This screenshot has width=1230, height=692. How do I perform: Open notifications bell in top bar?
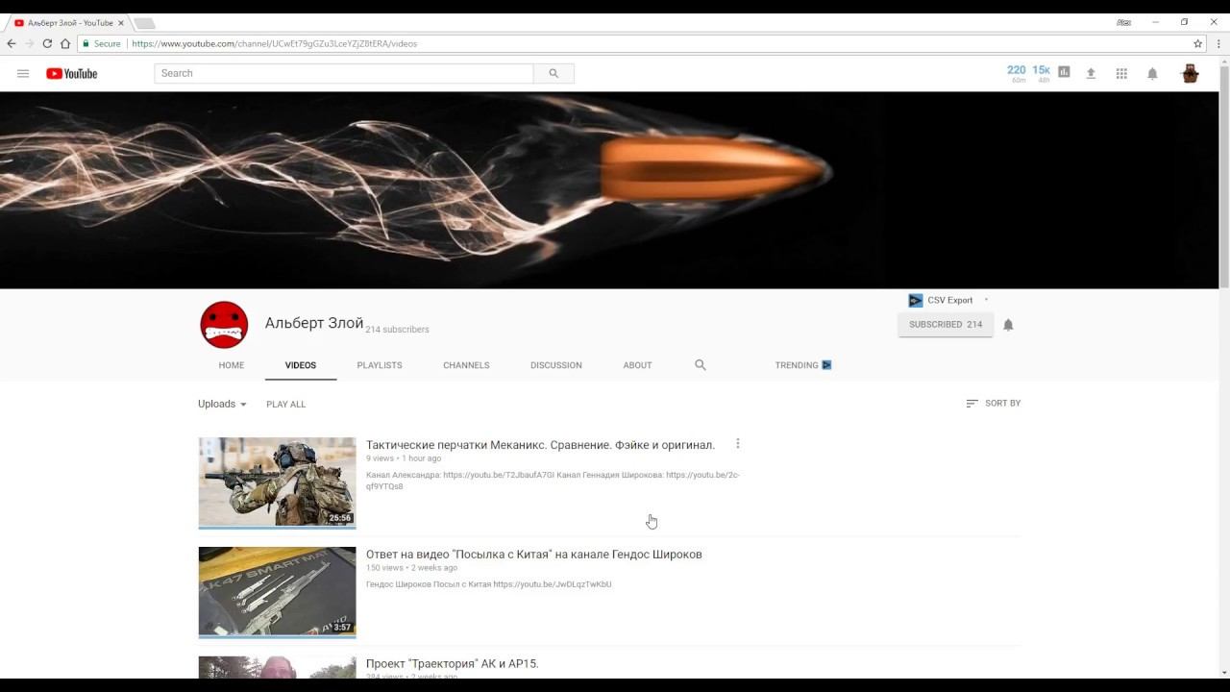point(1152,74)
